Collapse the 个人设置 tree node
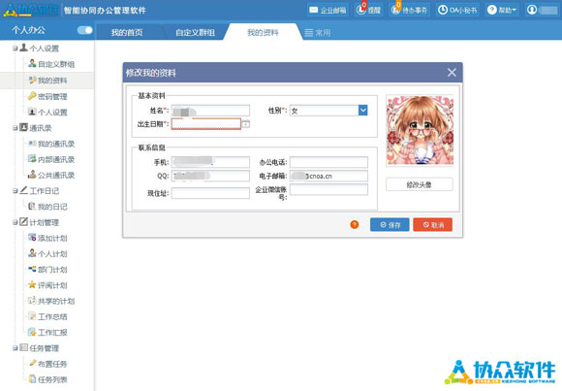 click(x=16, y=49)
